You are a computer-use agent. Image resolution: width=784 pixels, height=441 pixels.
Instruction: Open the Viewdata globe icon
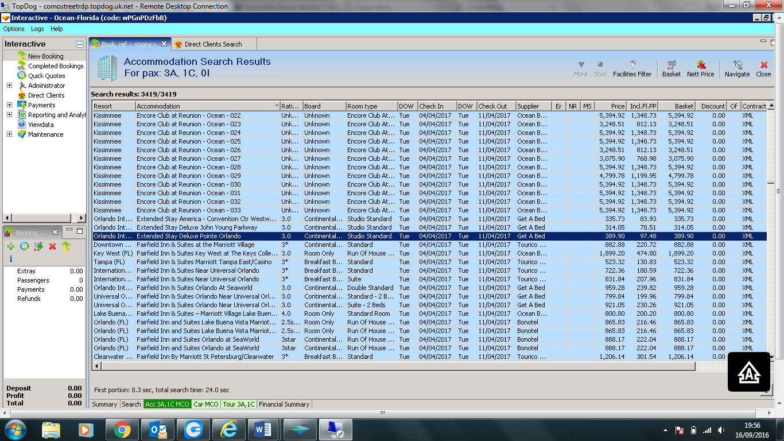point(22,125)
